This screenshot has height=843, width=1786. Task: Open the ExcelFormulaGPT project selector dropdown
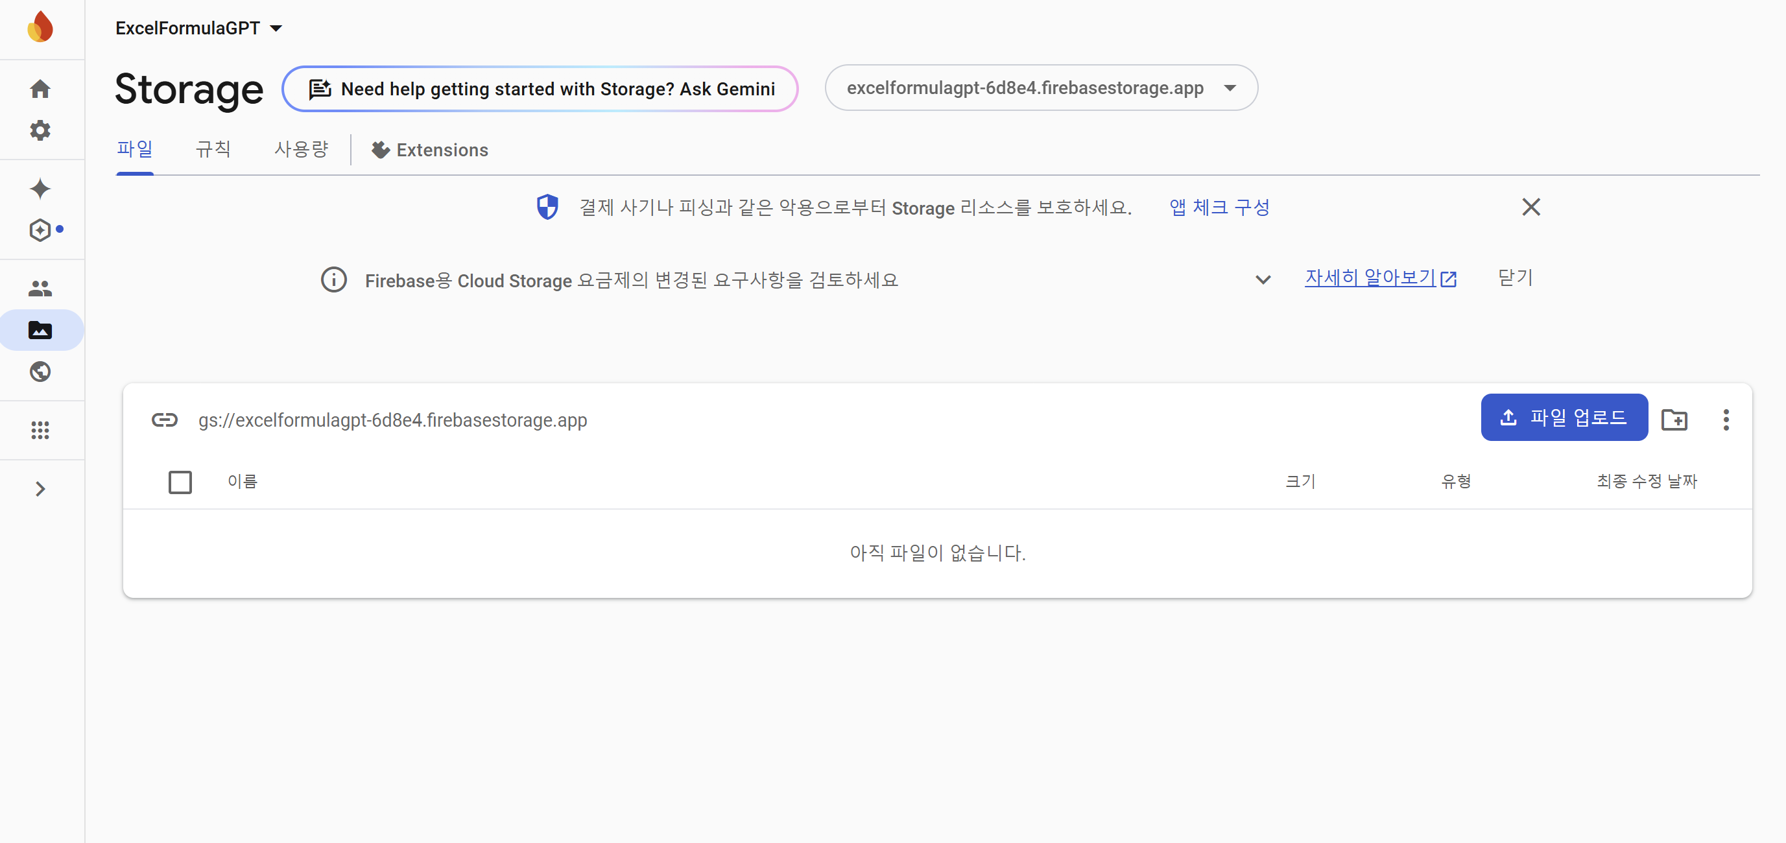tap(200, 29)
